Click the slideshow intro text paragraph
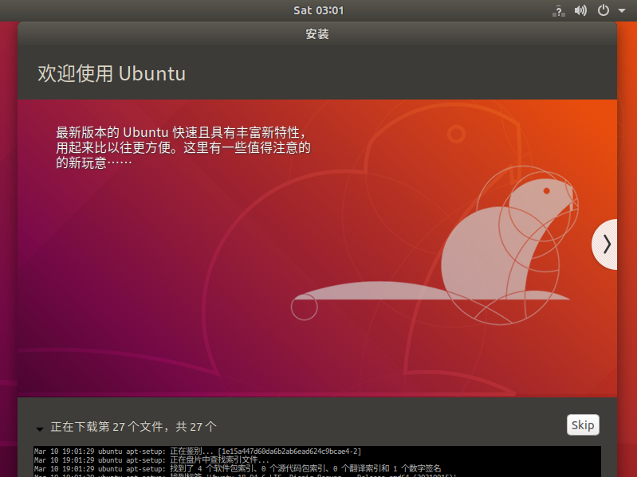The height and width of the screenshot is (477, 637). (183, 147)
